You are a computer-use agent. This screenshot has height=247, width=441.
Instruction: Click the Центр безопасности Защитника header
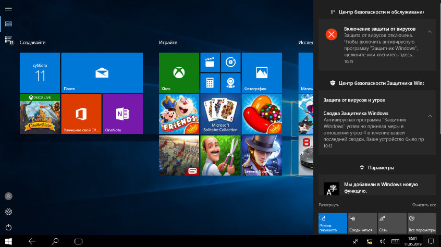point(377,83)
